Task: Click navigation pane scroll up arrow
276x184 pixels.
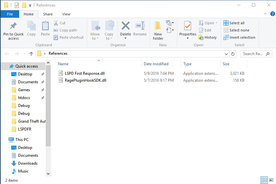Action: 48,63
